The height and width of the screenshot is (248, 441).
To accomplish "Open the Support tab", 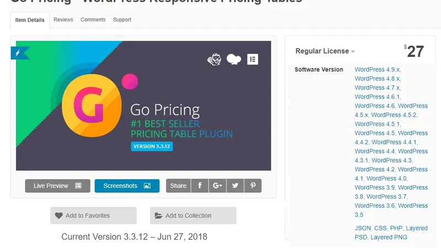I will point(122,20).
